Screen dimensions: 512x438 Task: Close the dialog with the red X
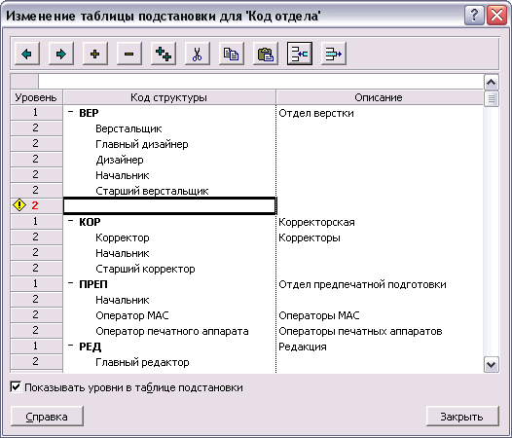pyautogui.click(x=496, y=15)
